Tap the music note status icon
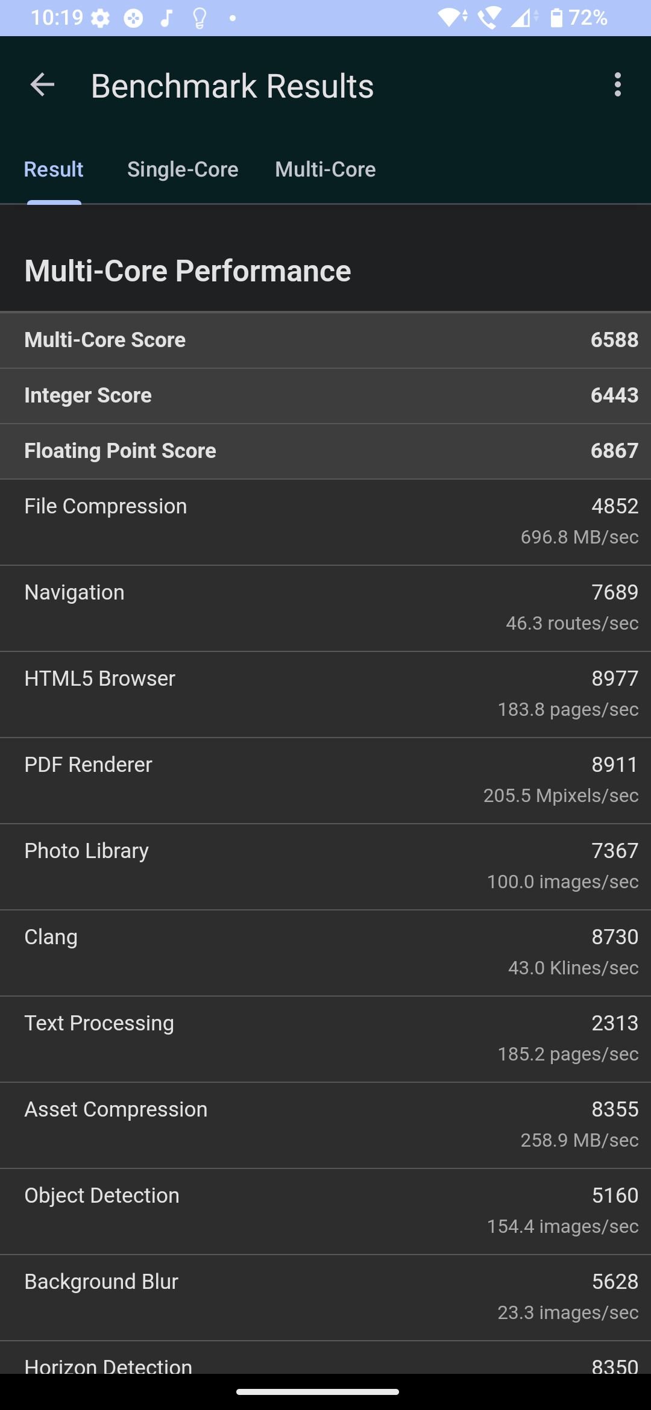Image resolution: width=651 pixels, height=1410 pixels. [166, 19]
